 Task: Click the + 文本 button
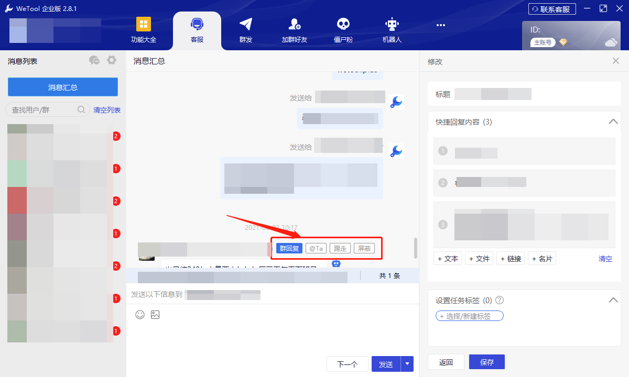pos(448,259)
